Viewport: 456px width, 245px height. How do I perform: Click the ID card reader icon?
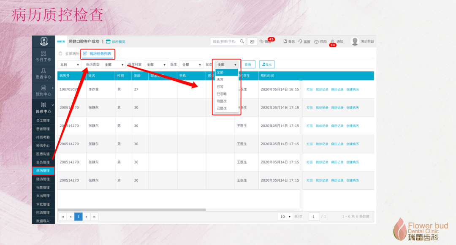252,42
